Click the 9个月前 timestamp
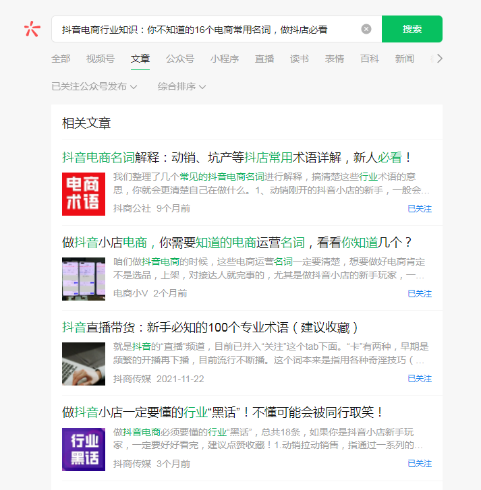This screenshot has width=481, height=490. pos(173,209)
